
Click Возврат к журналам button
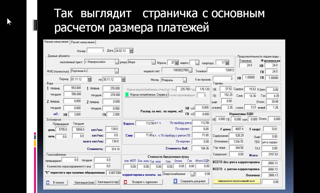[143, 182]
